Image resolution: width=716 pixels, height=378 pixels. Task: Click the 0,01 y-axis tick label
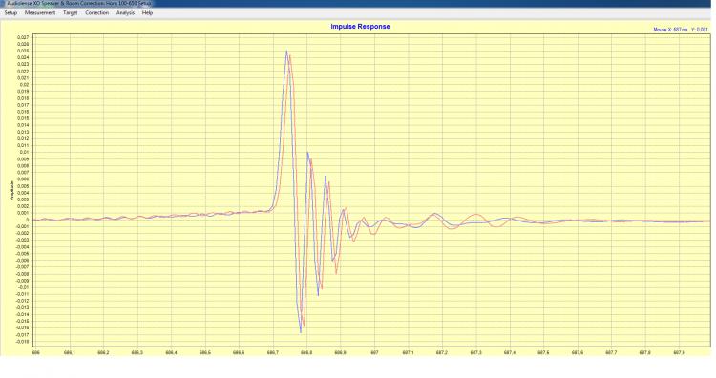(25, 152)
